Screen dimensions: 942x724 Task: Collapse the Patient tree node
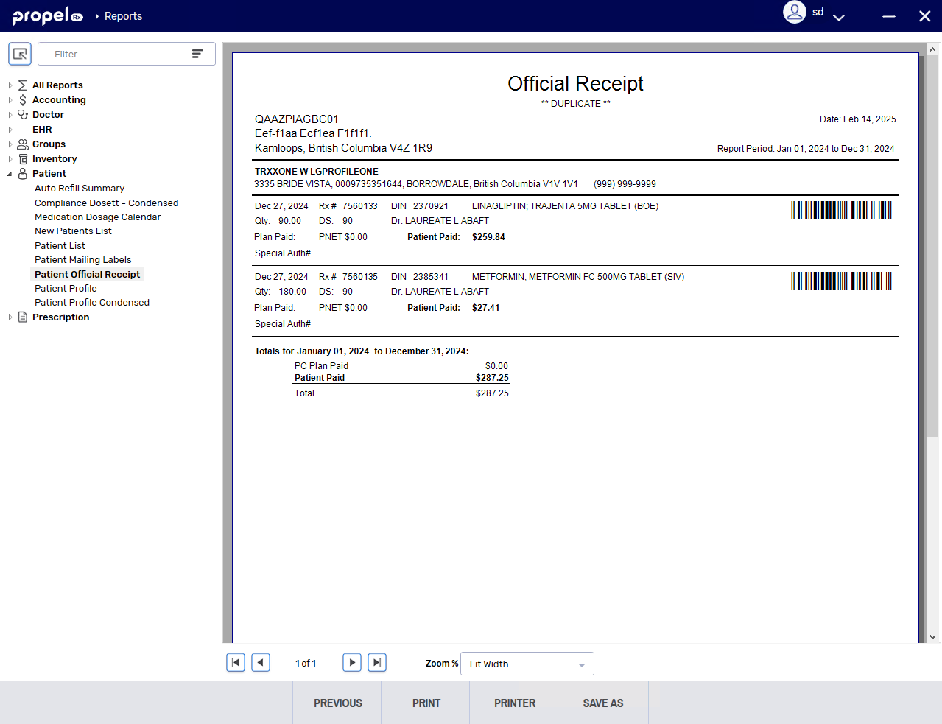[10, 174]
